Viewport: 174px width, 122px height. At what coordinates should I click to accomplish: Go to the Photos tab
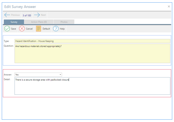(x=64, y=22)
